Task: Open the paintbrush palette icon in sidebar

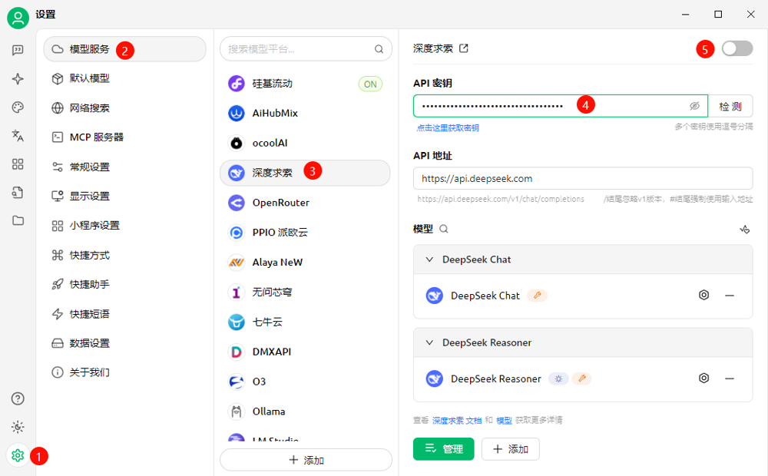Action: 18,107
